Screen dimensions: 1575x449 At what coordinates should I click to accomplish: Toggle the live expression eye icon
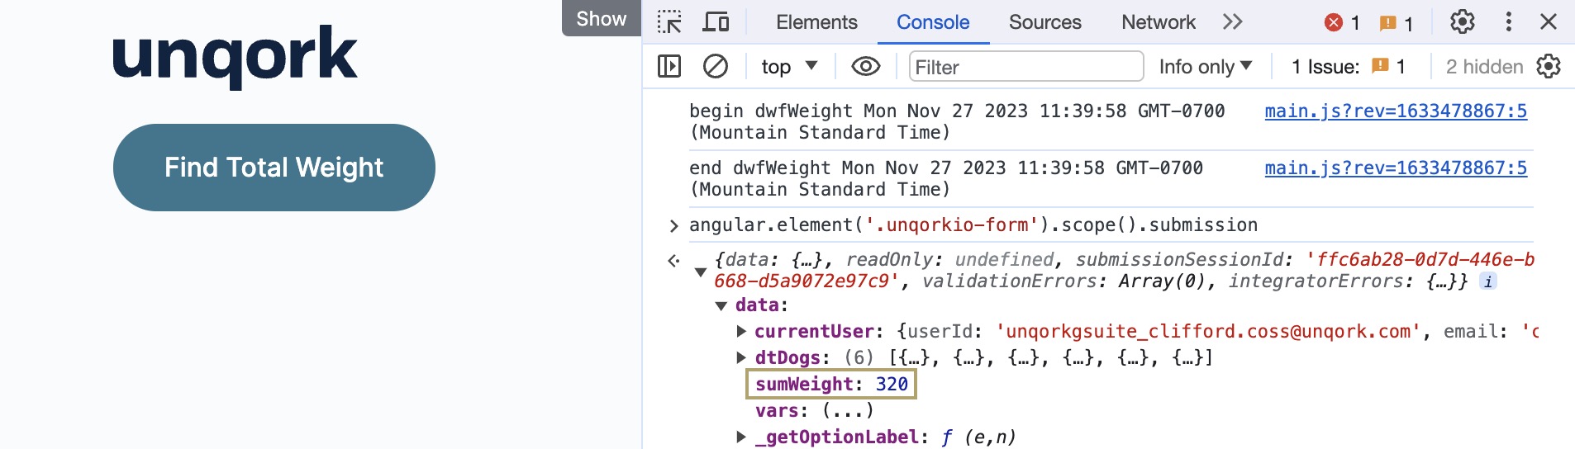[865, 66]
